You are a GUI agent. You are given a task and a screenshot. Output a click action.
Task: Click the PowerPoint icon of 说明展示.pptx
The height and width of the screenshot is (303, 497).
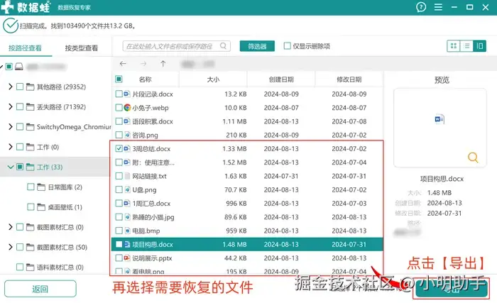pyautogui.click(x=127, y=258)
